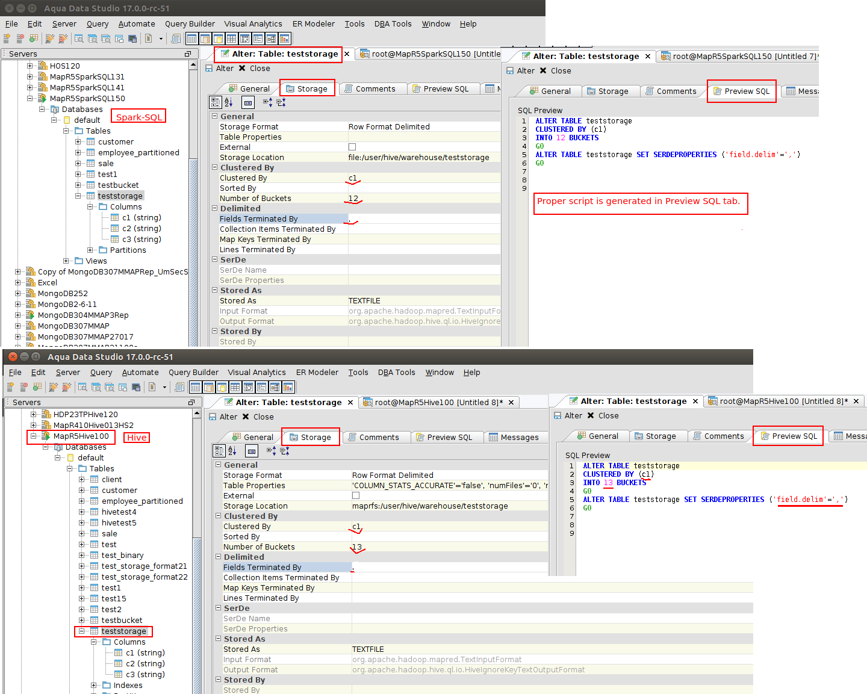Click Unregister Server icon in top window toolbar
Viewport: 867px width, 694px height.
[20, 39]
